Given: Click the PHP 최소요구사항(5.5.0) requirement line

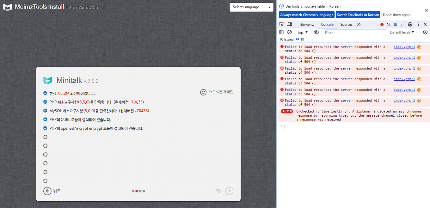Looking at the screenshot, I should (96, 102).
